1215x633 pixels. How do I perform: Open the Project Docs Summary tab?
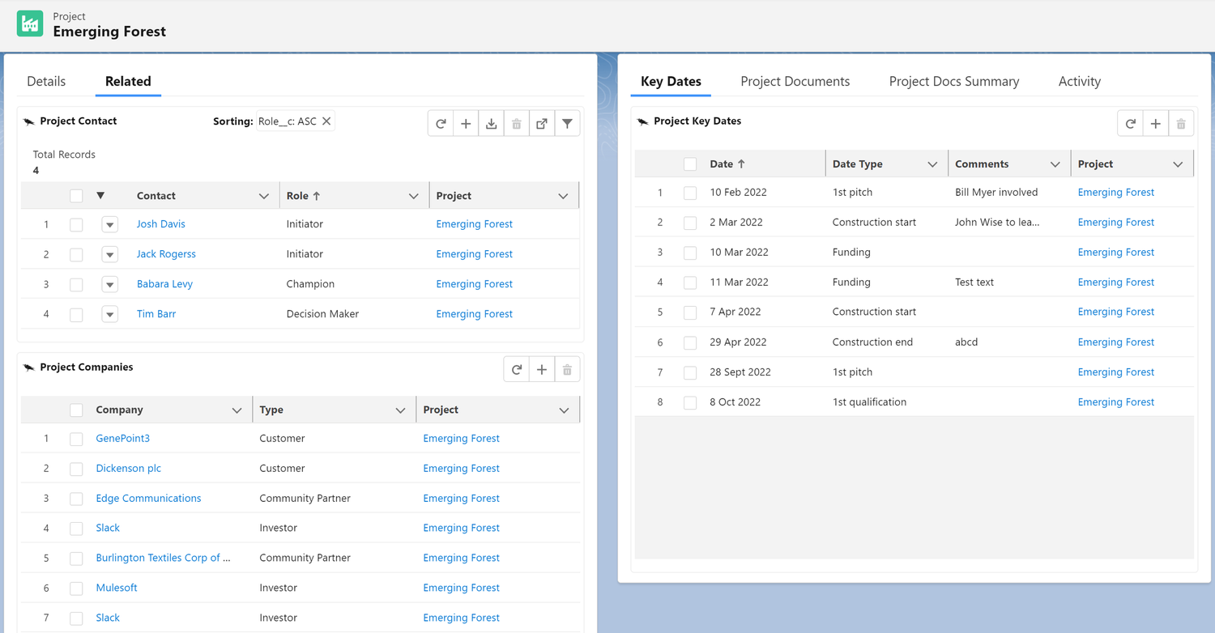[954, 81]
